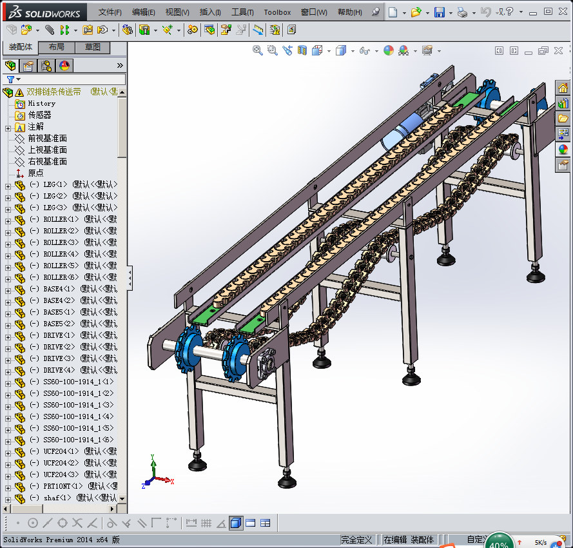Click the tree's horizontal scroll right arrow
573x548 pixels.
click(113, 509)
